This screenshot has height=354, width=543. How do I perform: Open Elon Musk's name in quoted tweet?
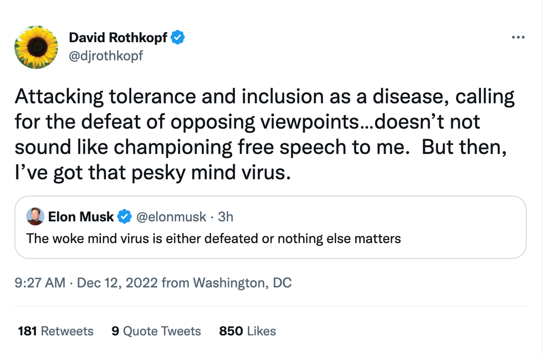pos(81,217)
